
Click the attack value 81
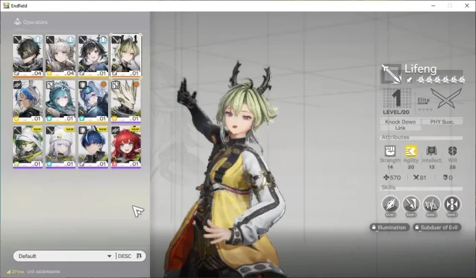[420, 178]
